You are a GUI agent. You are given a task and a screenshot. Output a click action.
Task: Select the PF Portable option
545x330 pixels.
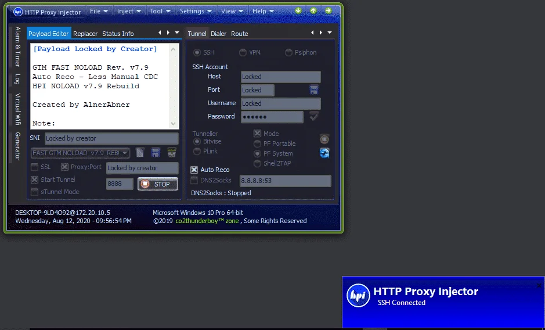257,144
